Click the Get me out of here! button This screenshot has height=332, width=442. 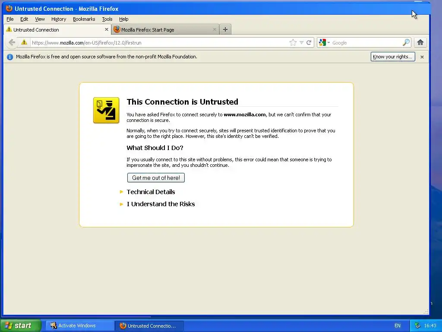(156, 178)
